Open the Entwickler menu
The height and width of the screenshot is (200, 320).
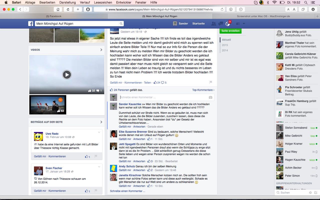[x=124, y=2]
